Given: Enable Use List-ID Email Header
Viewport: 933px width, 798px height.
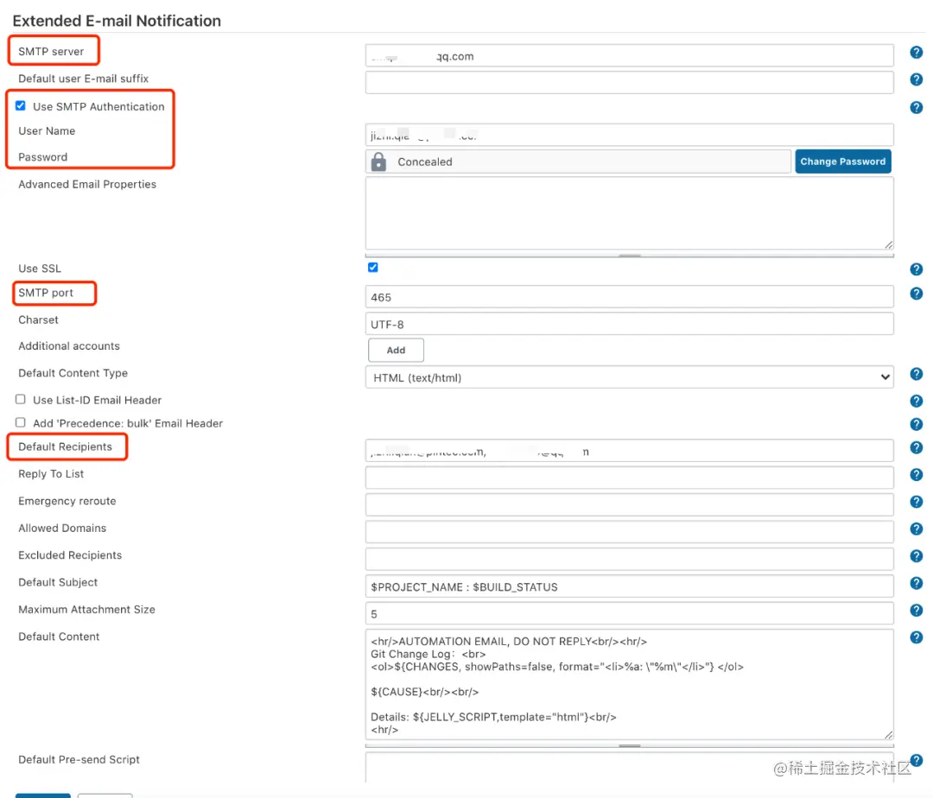Looking at the screenshot, I should pyautogui.click(x=21, y=400).
